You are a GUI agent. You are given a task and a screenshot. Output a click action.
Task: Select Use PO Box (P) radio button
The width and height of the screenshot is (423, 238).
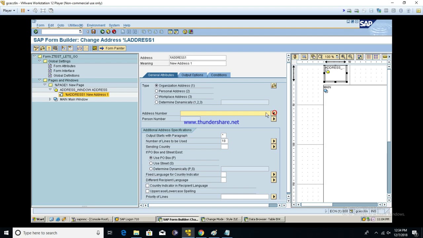[x=151, y=158]
